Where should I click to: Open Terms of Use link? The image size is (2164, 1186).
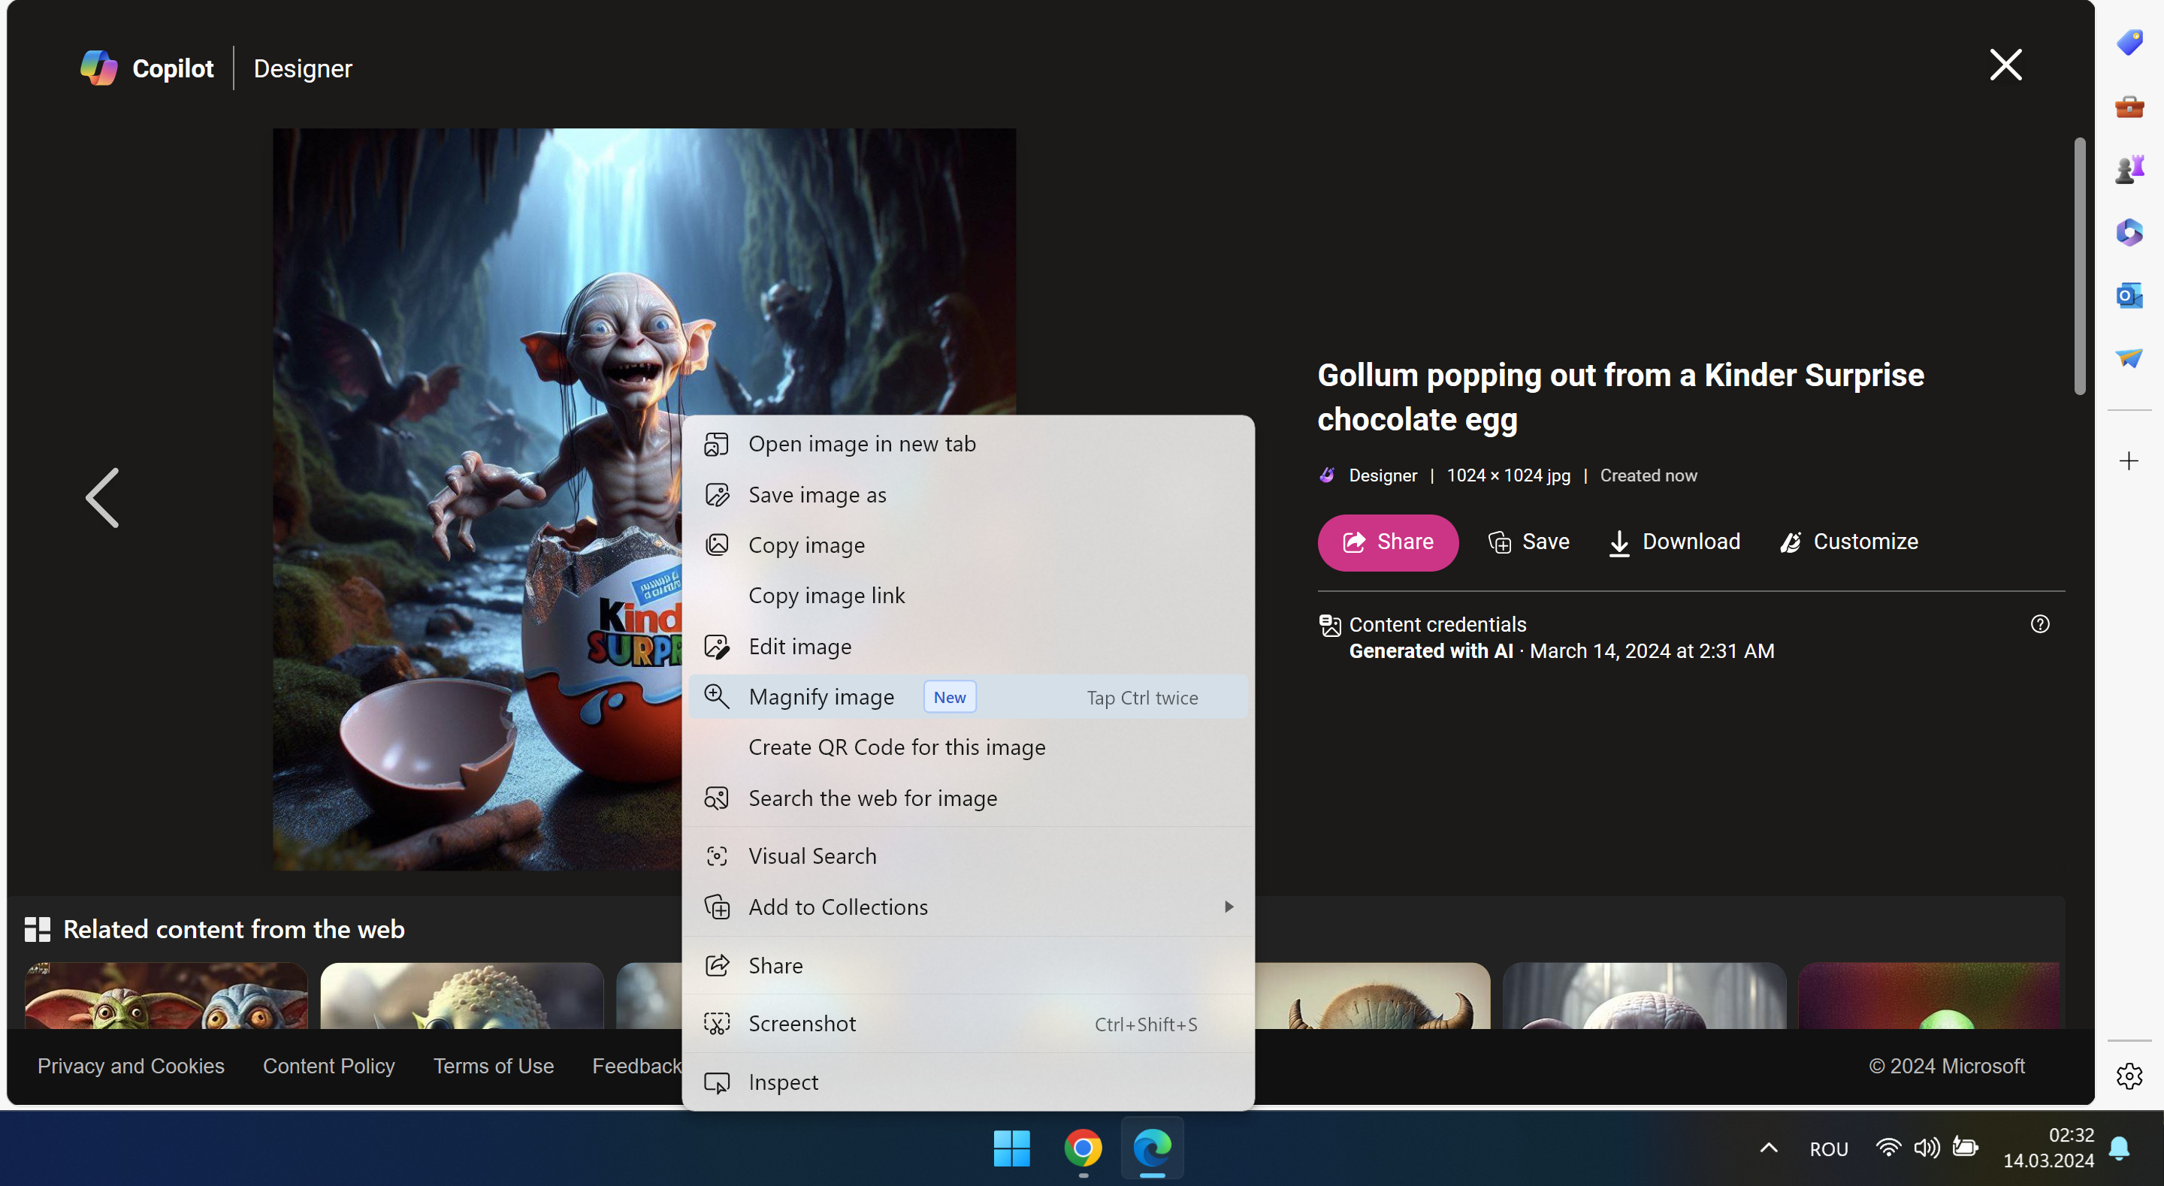pyautogui.click(x=493, y=1066)
